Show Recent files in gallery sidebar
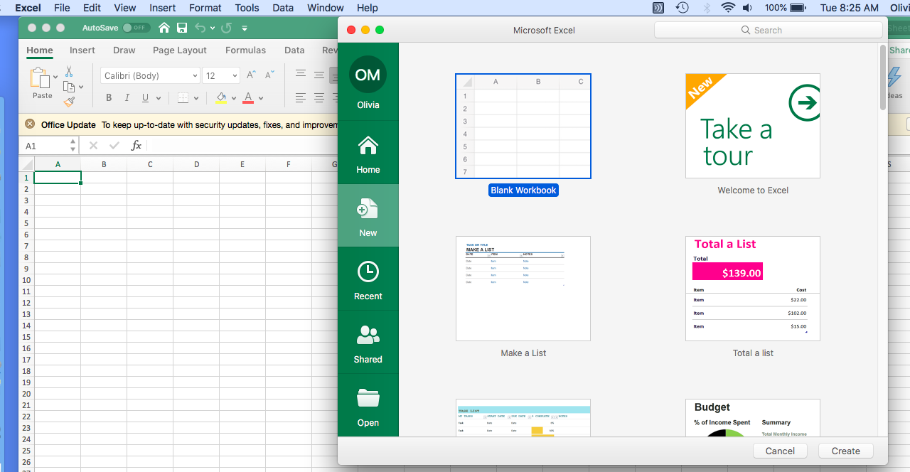Screen dimensions: 910x472 click(368, 280)
